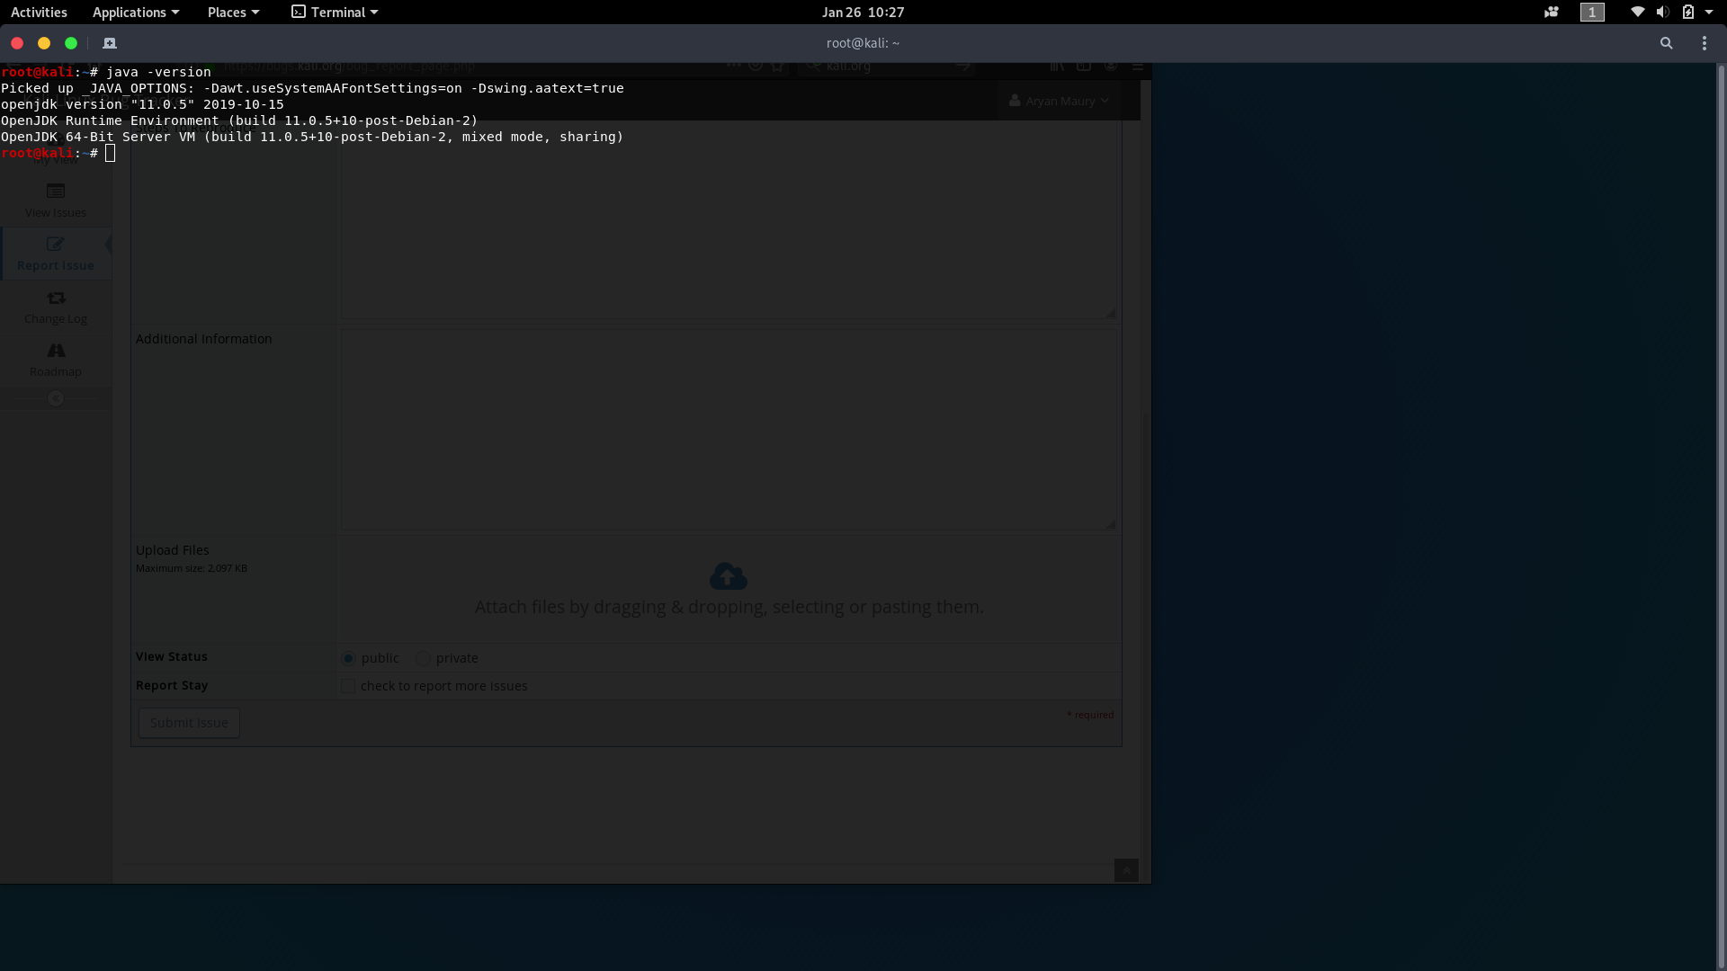Open the system menu arrow

[1709, 13]
